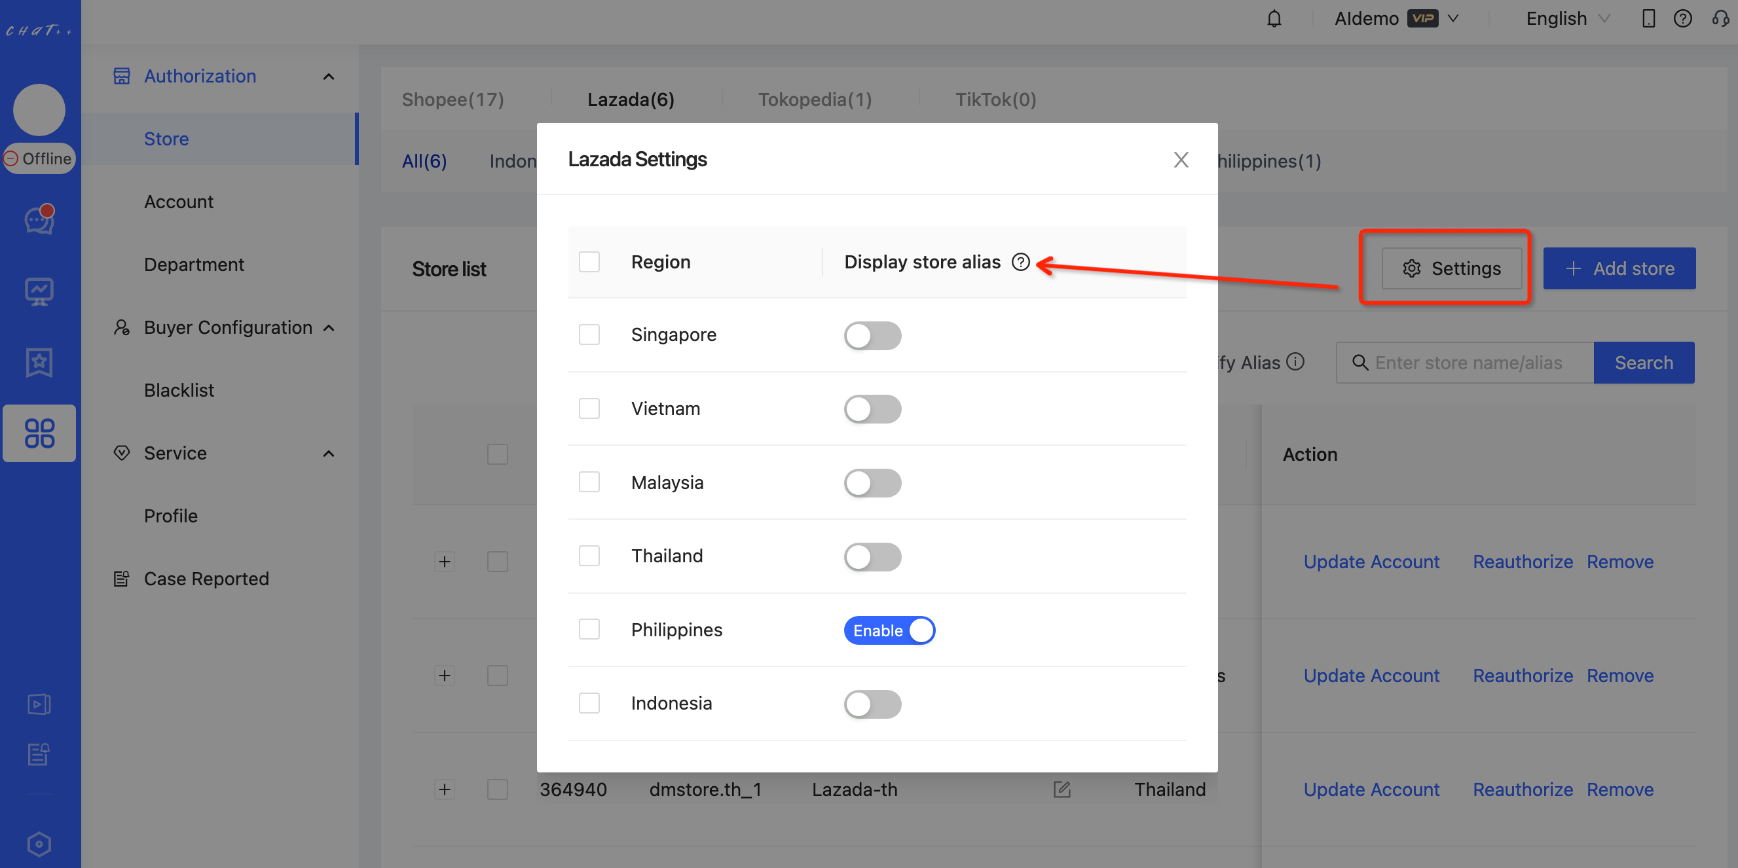Enable the Singapore store alias toggle
This screenshot has width=1738, height=868.
click(872, 336)
